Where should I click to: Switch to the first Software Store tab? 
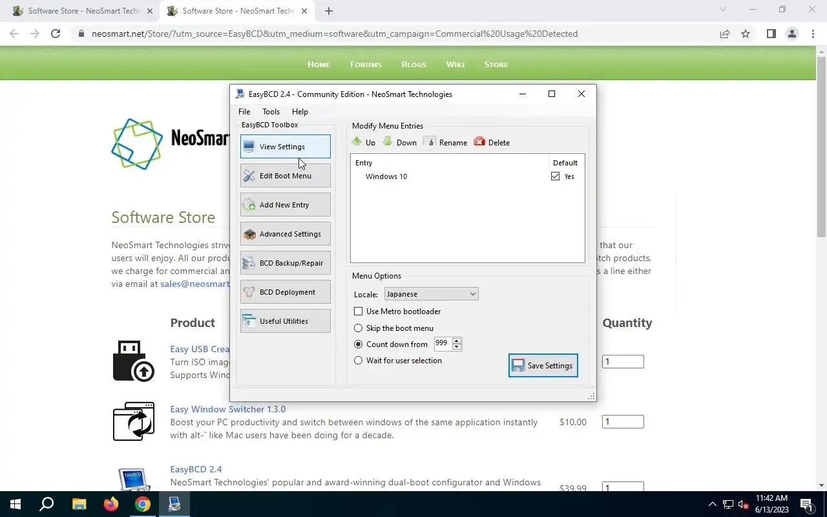(83, 11)
